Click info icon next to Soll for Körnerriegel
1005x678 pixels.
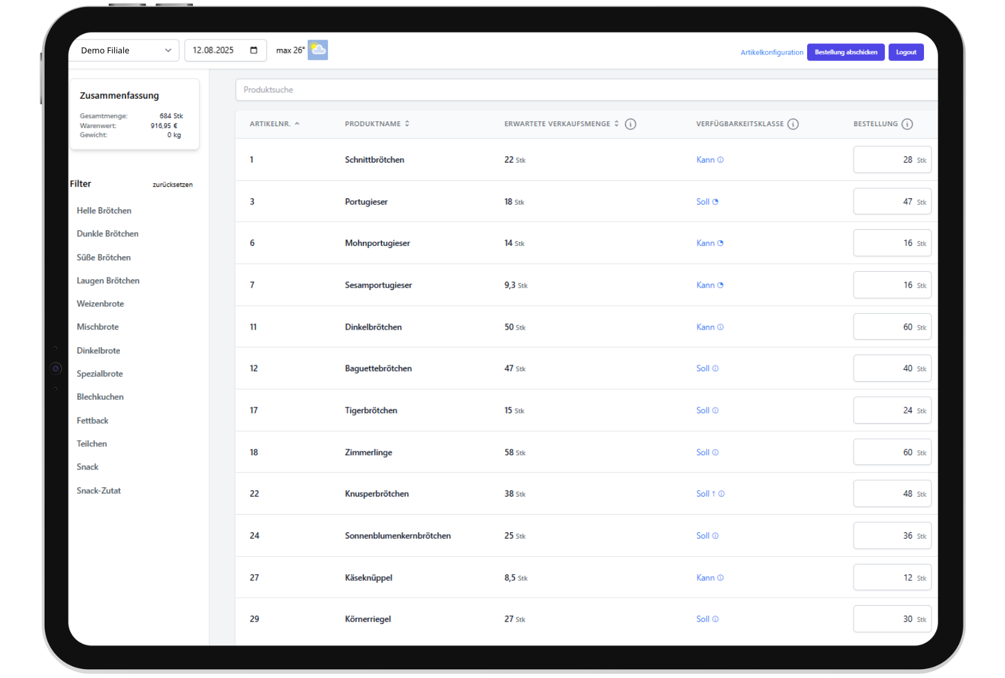[x=715, y=620]
